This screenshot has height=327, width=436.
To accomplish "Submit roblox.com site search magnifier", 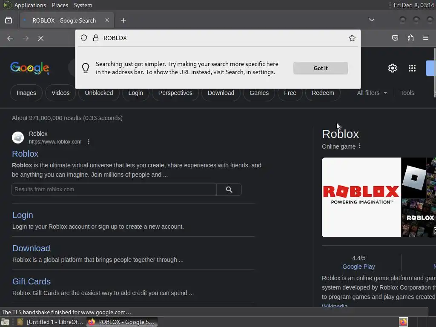I will 229,189.
